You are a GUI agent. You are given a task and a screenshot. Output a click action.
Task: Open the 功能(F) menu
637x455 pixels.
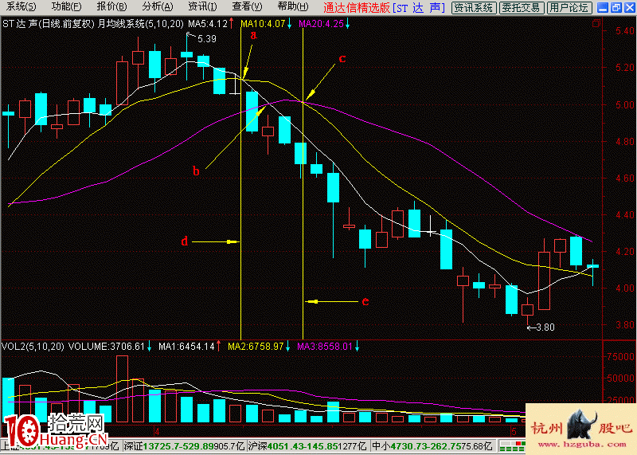coord(66,7)
